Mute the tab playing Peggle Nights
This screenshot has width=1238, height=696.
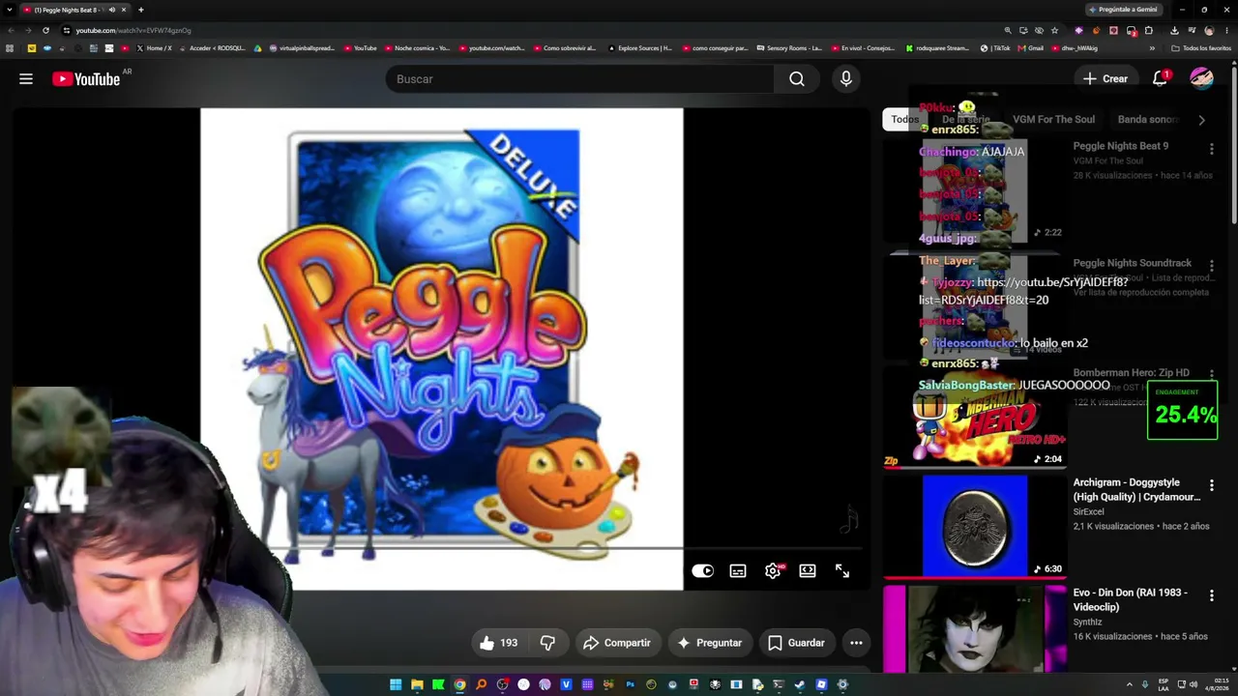[111, 10]
